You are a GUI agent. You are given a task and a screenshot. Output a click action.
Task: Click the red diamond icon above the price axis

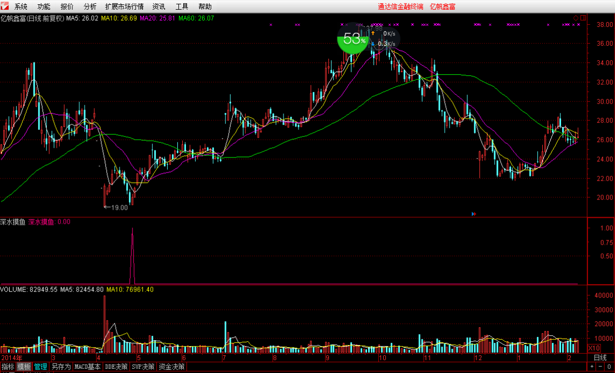point(576,18)
